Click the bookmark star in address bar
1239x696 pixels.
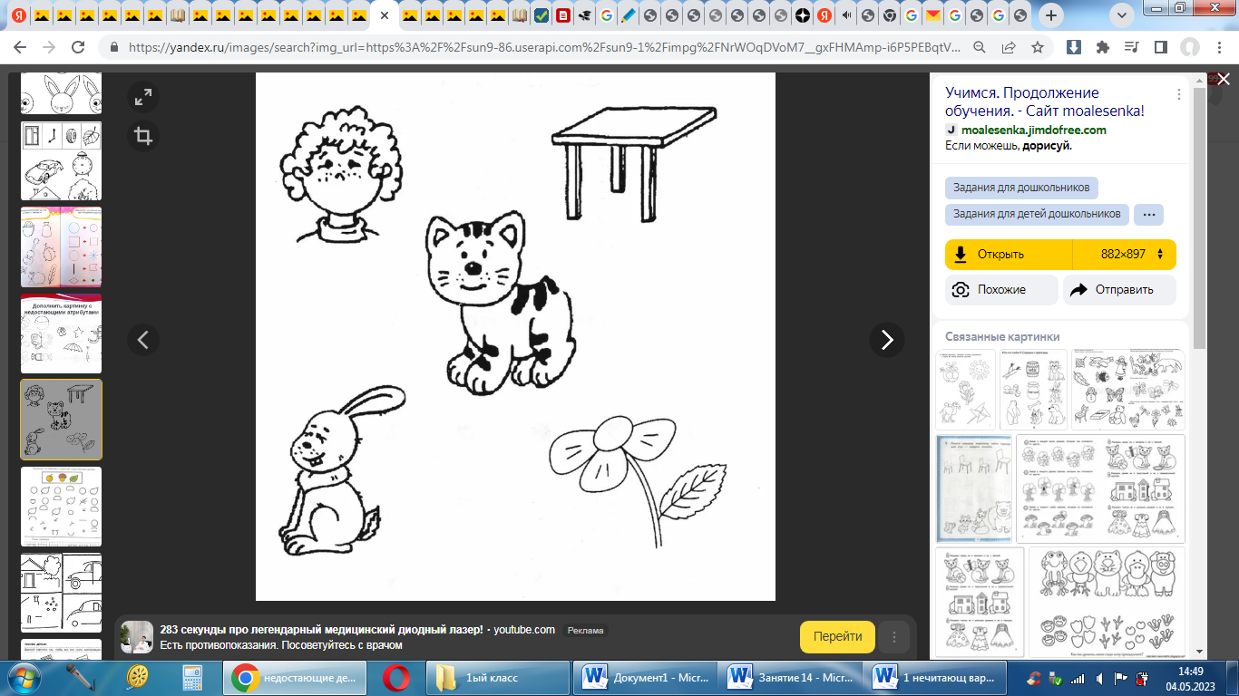click(1038, 47)
